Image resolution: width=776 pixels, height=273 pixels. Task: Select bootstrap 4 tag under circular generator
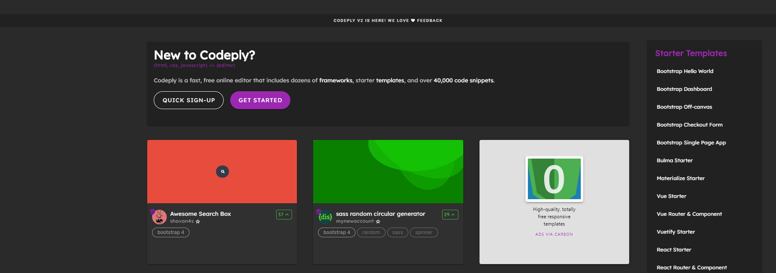(337, 232)
